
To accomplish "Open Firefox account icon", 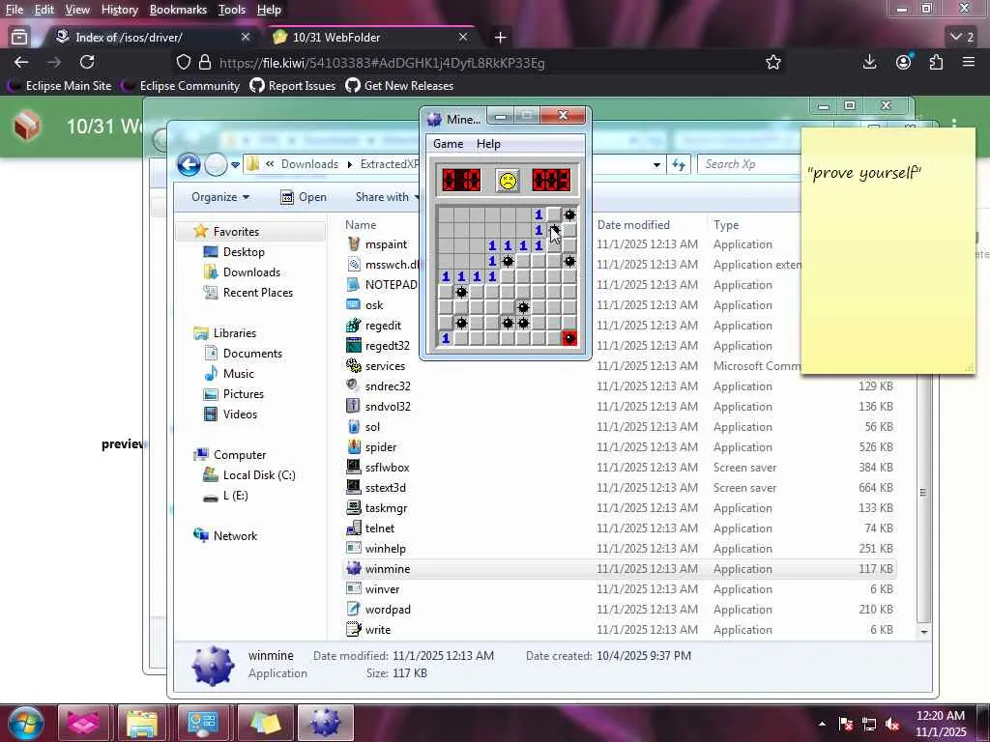I will [904, 62].
